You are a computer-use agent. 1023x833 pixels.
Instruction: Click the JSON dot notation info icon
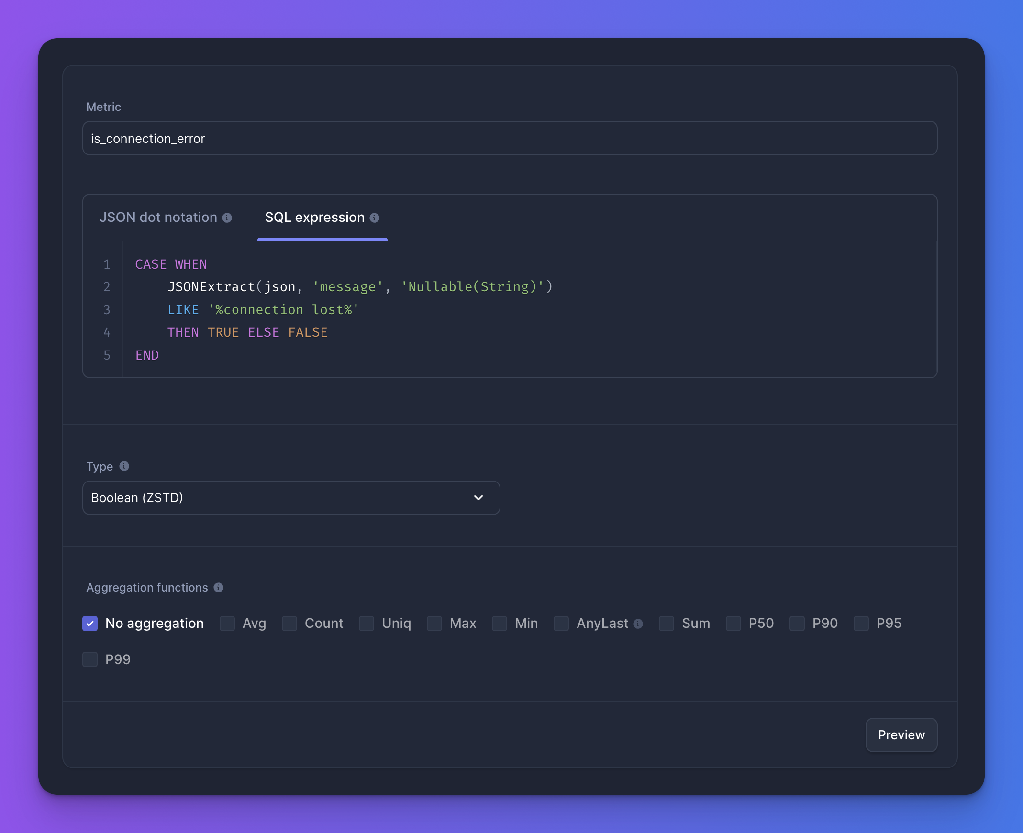point(227,218)
